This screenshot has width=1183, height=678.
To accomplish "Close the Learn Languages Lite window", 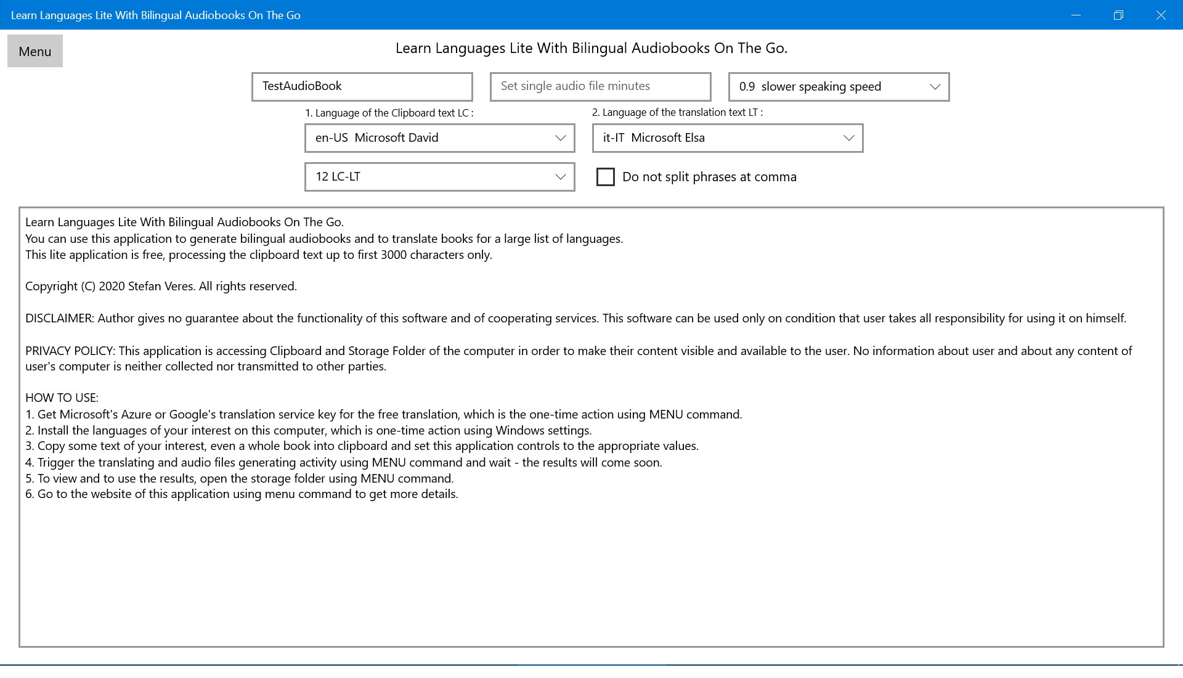I will point(1161,15).
